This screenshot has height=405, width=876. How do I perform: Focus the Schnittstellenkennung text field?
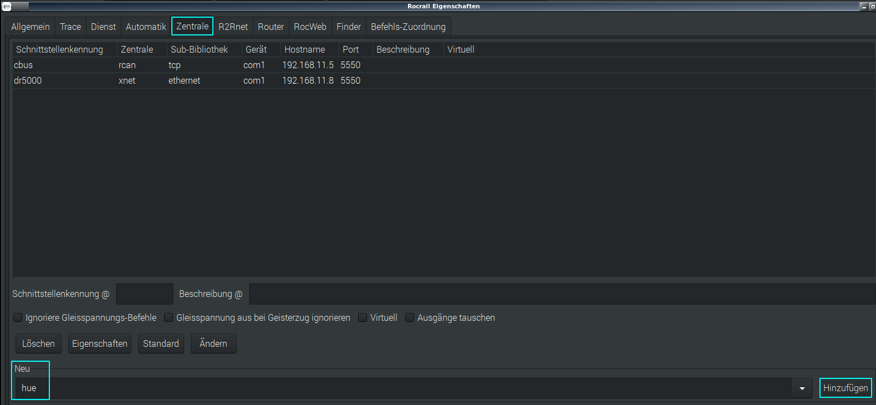click(145, 294)
